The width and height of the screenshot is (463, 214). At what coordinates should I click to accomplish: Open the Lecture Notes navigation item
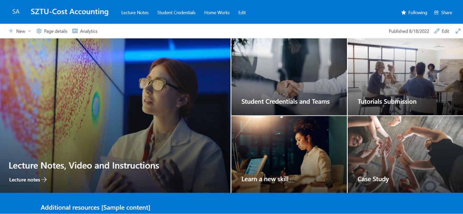[x=135, y=12]
